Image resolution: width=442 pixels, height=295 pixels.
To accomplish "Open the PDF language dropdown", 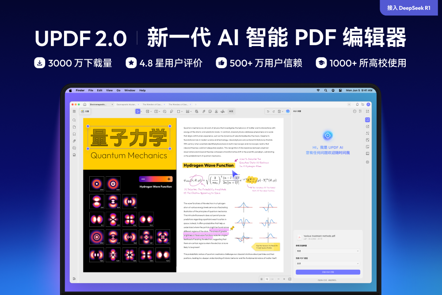I will coord(328,264).
